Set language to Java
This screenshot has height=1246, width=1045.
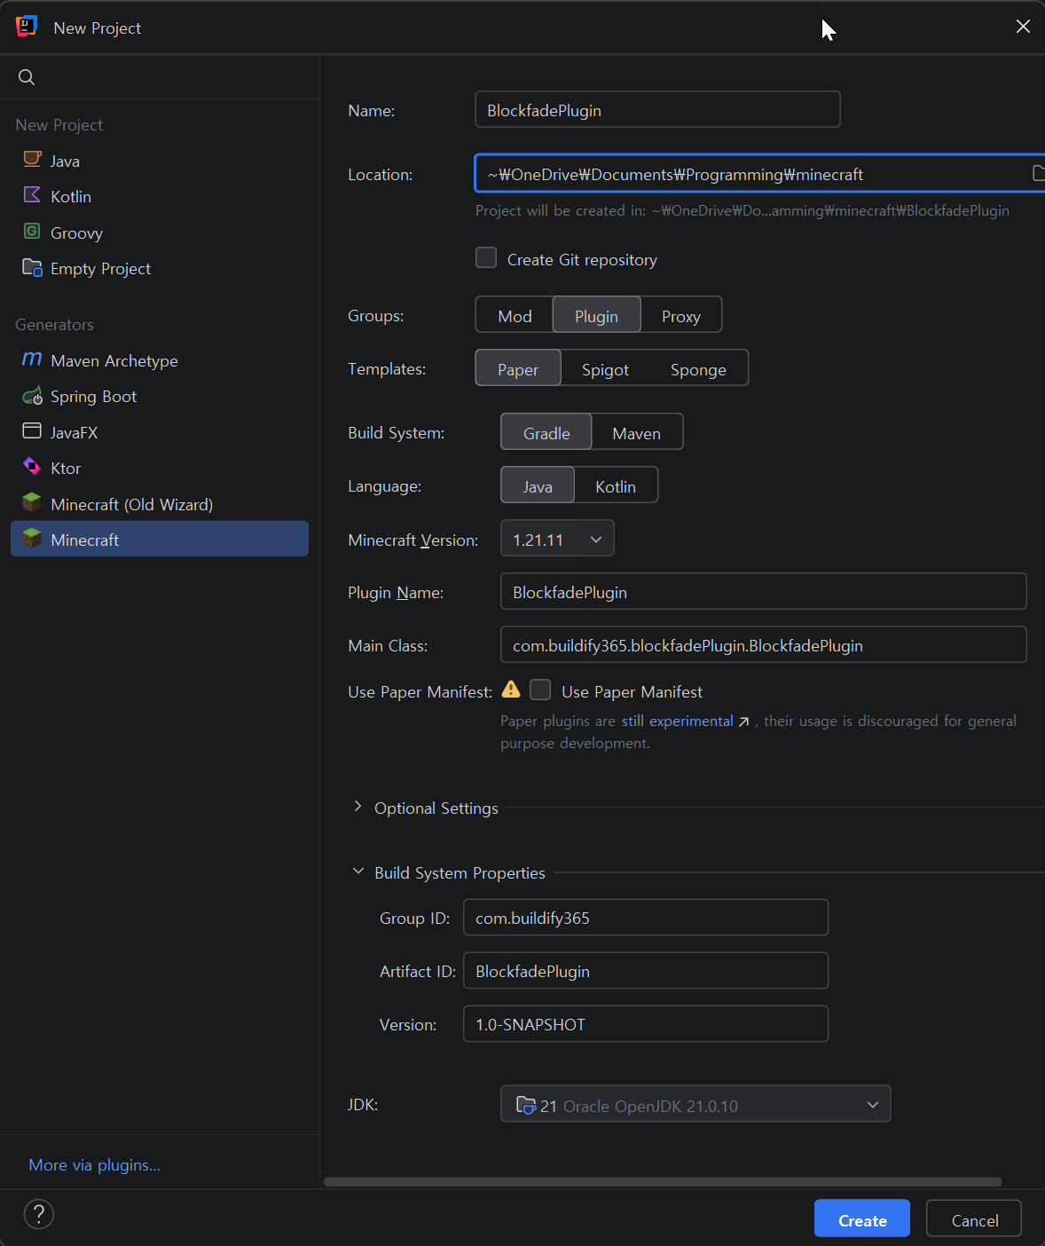click(x=538, y=486)
